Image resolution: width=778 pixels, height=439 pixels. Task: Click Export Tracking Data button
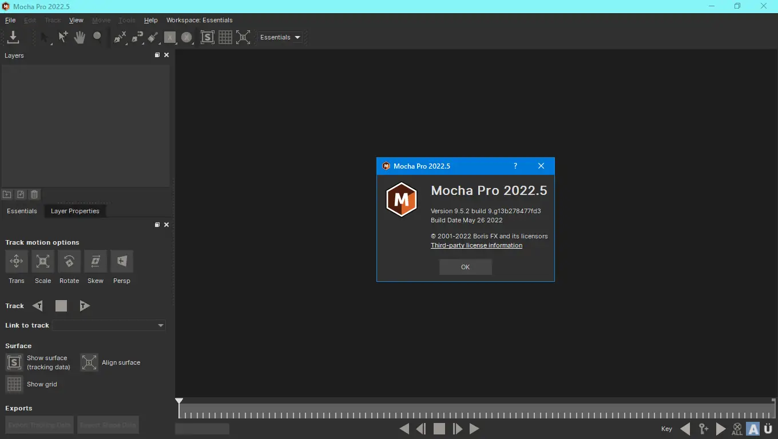pyautogui.click(x=40, y=425)
